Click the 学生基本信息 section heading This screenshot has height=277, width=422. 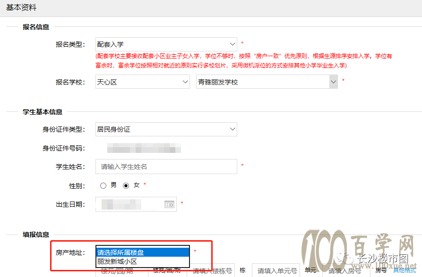(43, 112)
